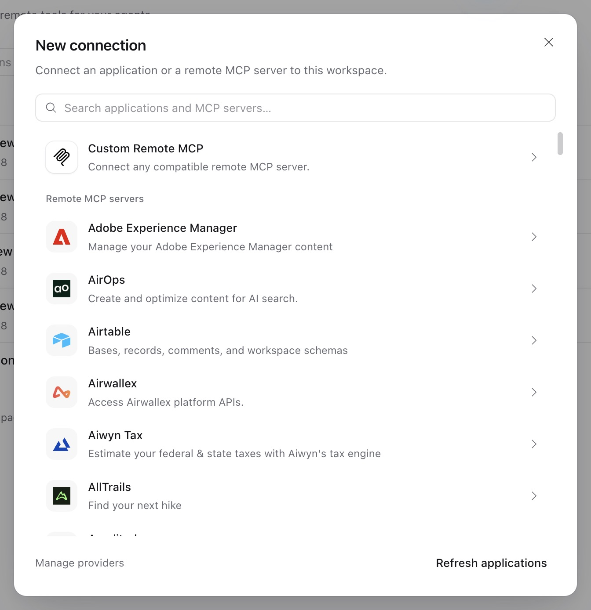Select the "AirOps" title
Screen dimensions: 591x610
106,280
